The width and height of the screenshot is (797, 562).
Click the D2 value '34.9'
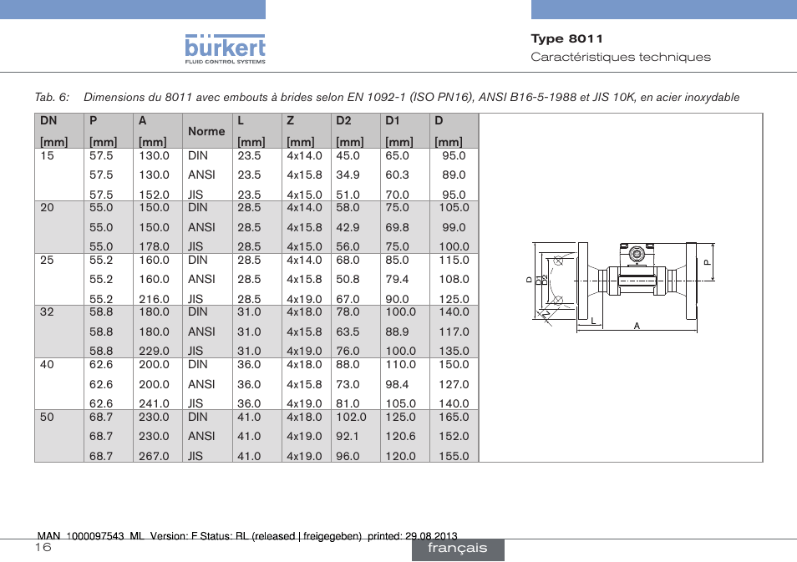click(x=348, y=175)
